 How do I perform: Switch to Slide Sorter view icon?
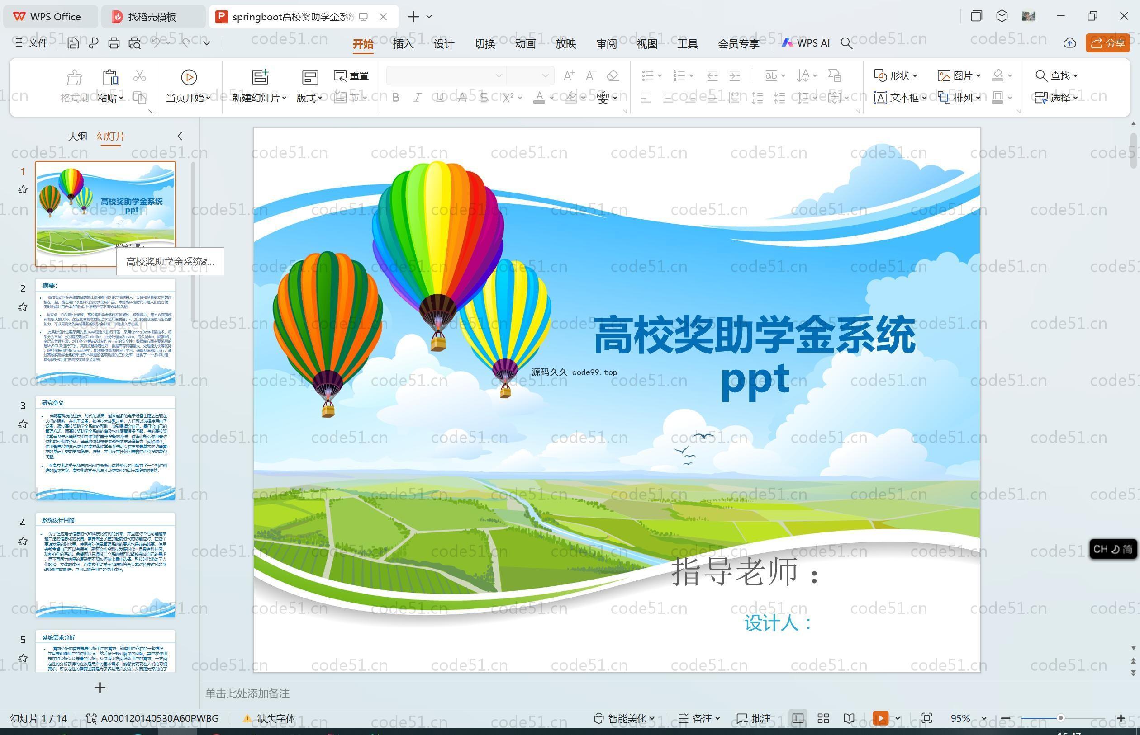(x=823, y=718)
